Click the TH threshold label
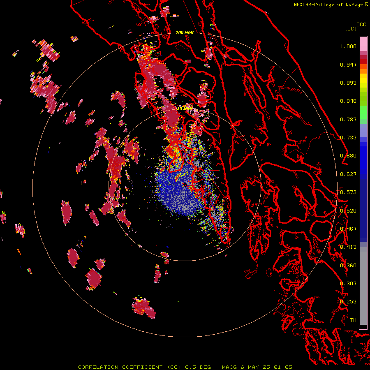This screenshot has height=370, width=370. pos(353,320)
